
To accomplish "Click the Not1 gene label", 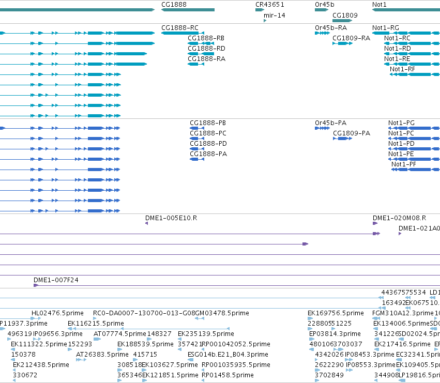I will 379,5.
